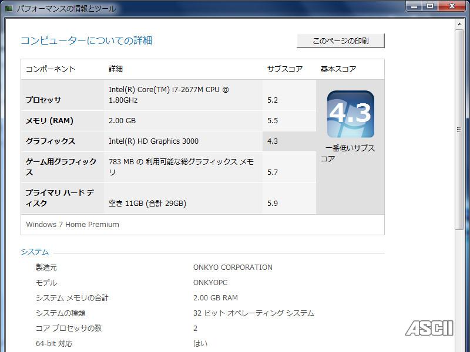Click the はい 64-bit value

coord(200,344)
